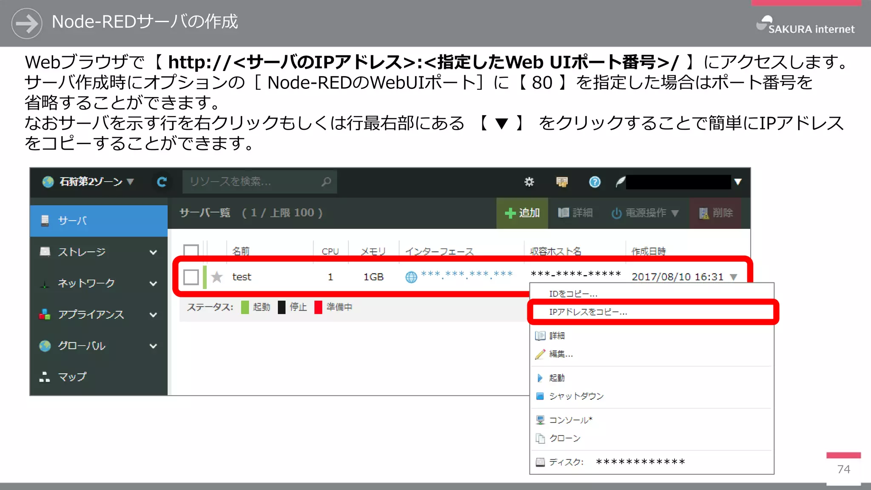Click the CPU column header
Viewport: 871px width, 490px height.
coord(330,251)
